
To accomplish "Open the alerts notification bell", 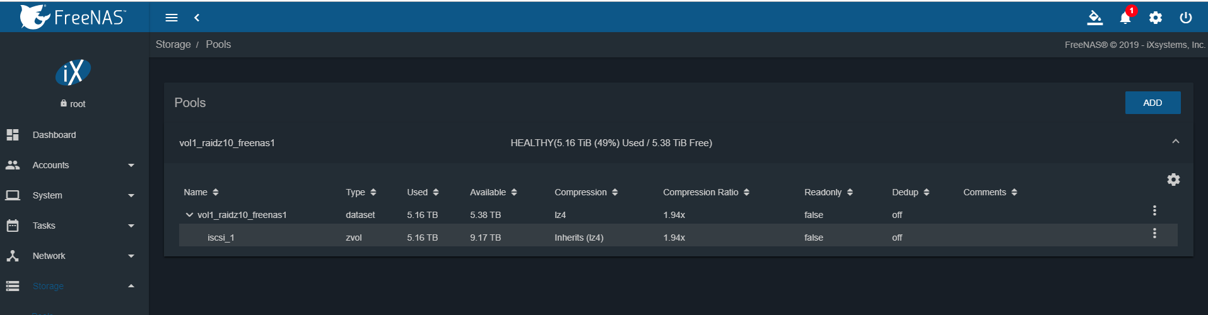I will pos(1125,18).
